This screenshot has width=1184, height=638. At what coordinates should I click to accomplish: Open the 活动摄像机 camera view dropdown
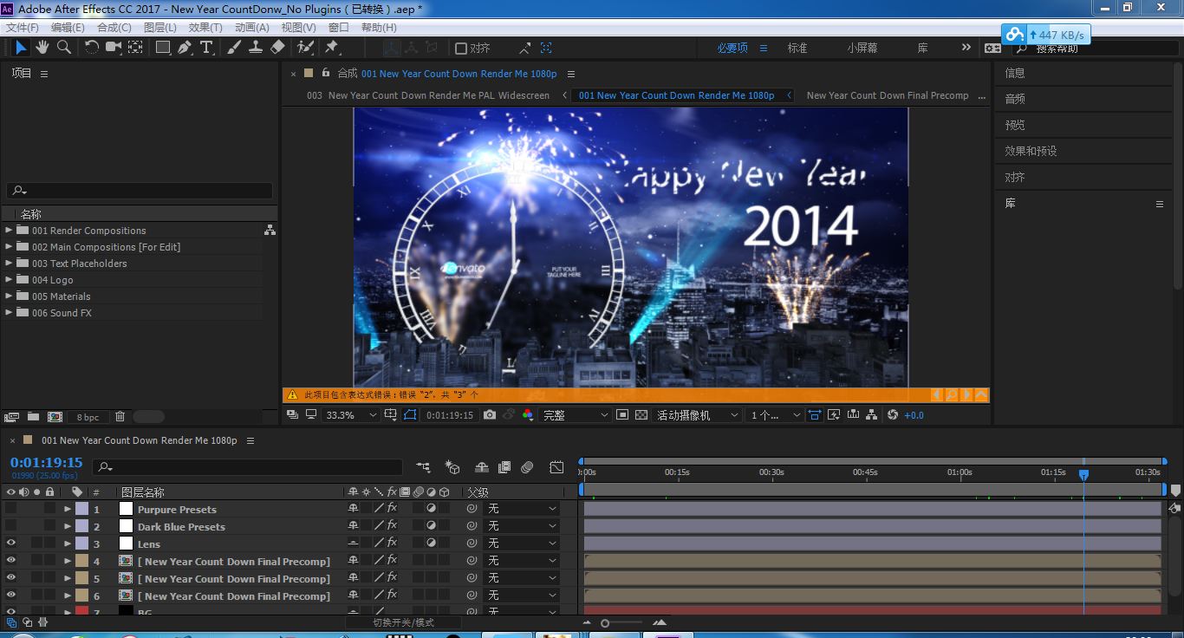click(x=698, y=415)
